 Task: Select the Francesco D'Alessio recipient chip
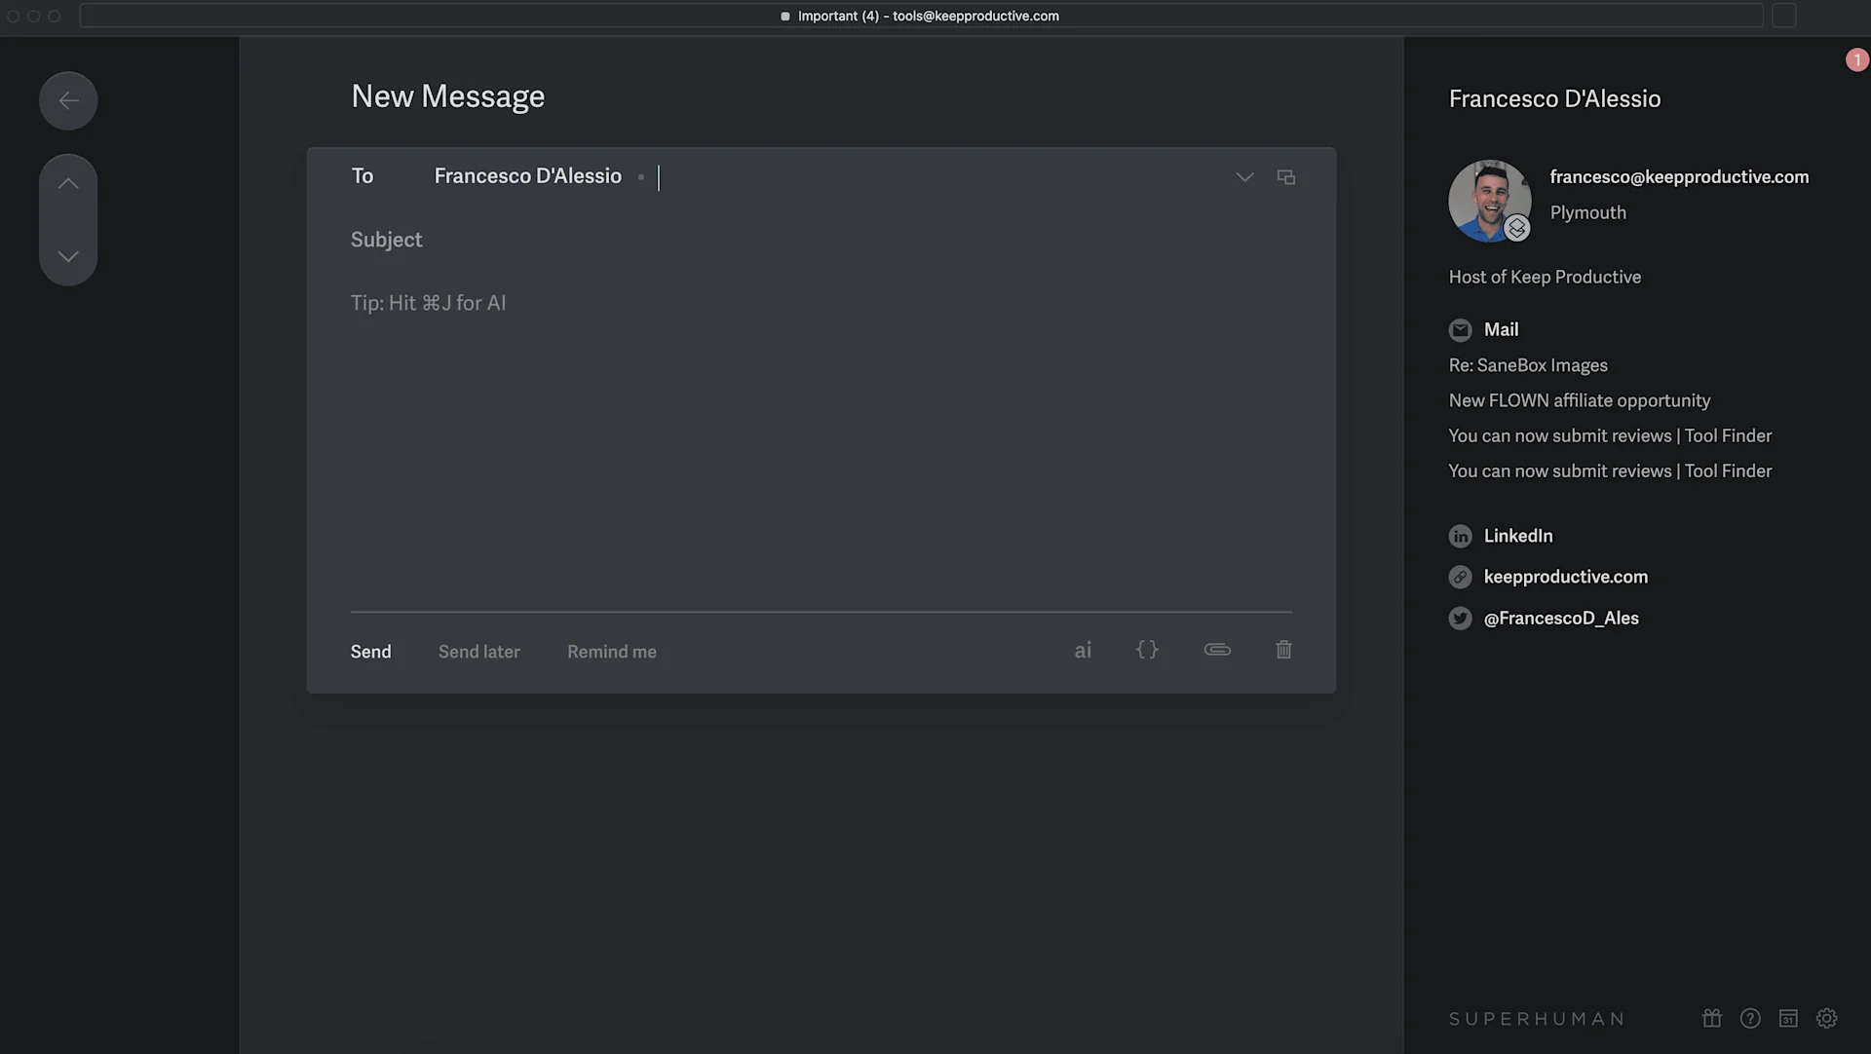pyautogui.click(x=527, y=176)
